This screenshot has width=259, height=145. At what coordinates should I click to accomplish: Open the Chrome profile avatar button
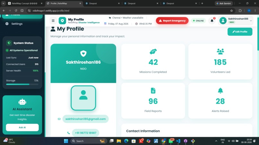coord(249,11)
